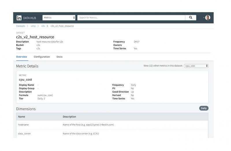Expand the cpu_cost metric selector dropdown
The image size is (231, 151).
pos(196,66)
